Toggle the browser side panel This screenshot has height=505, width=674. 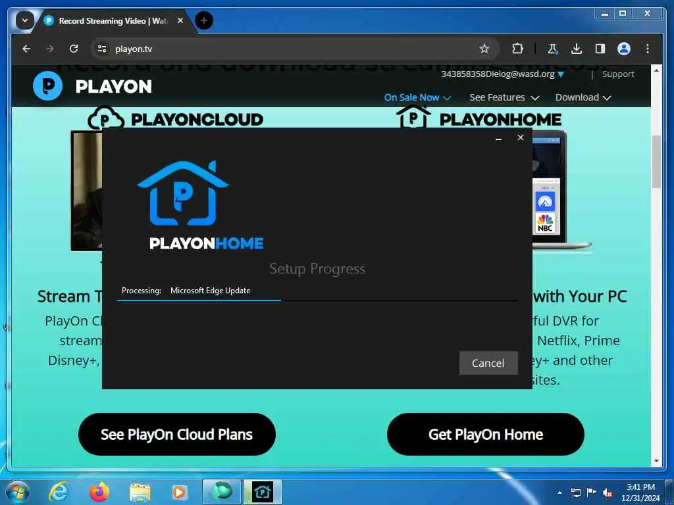pyautogui.click(x=600, y=49)
